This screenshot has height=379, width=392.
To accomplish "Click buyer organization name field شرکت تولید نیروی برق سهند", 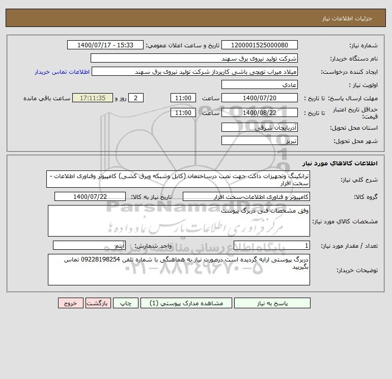I will tap(194, 58).
